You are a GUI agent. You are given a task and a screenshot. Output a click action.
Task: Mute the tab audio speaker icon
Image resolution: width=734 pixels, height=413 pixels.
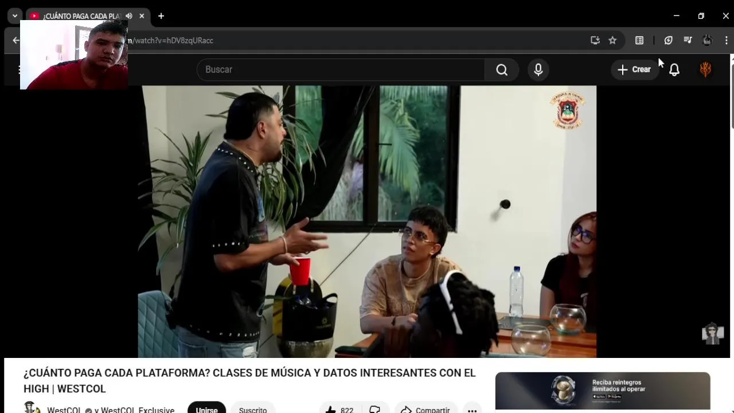pos(129,16)
